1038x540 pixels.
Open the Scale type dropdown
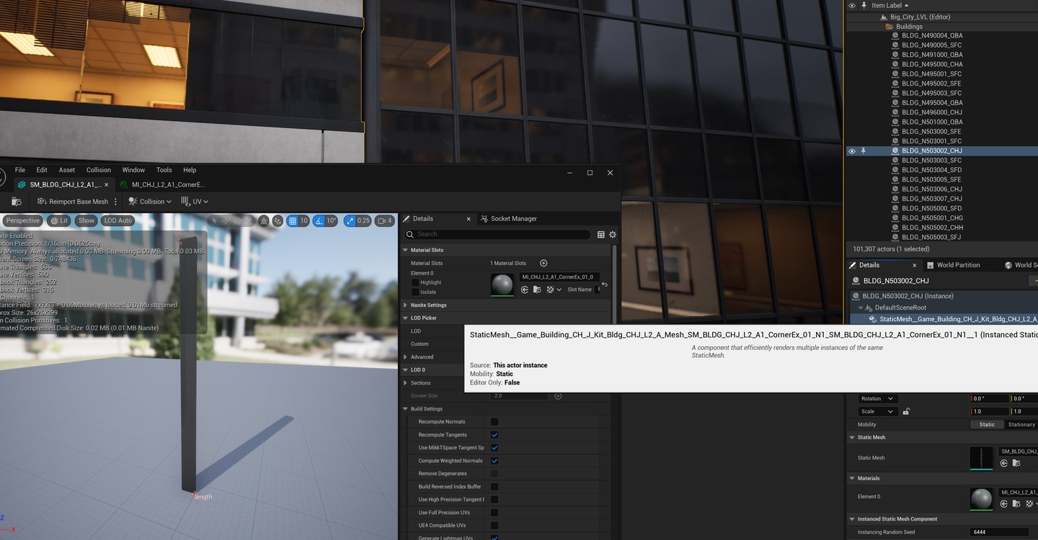click(877, 411)
